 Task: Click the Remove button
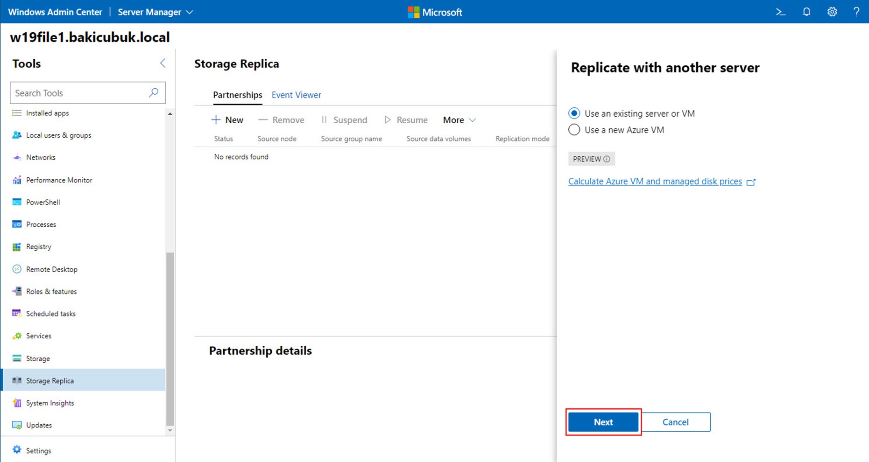click(281, 120)
